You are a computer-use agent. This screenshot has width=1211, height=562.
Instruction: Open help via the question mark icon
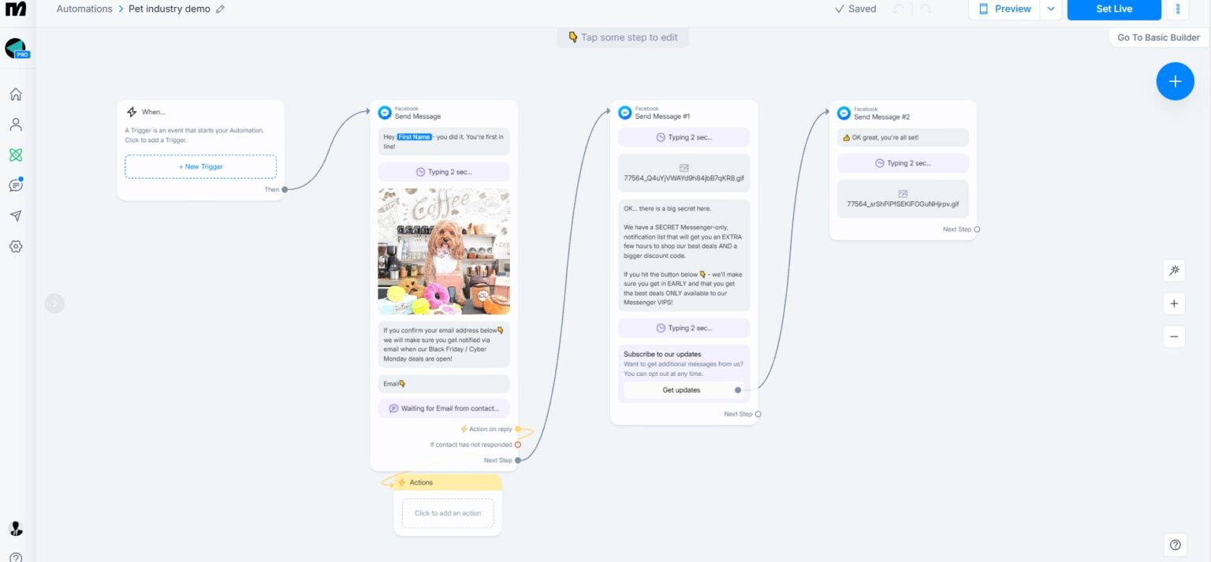[x=1174, y=544]
